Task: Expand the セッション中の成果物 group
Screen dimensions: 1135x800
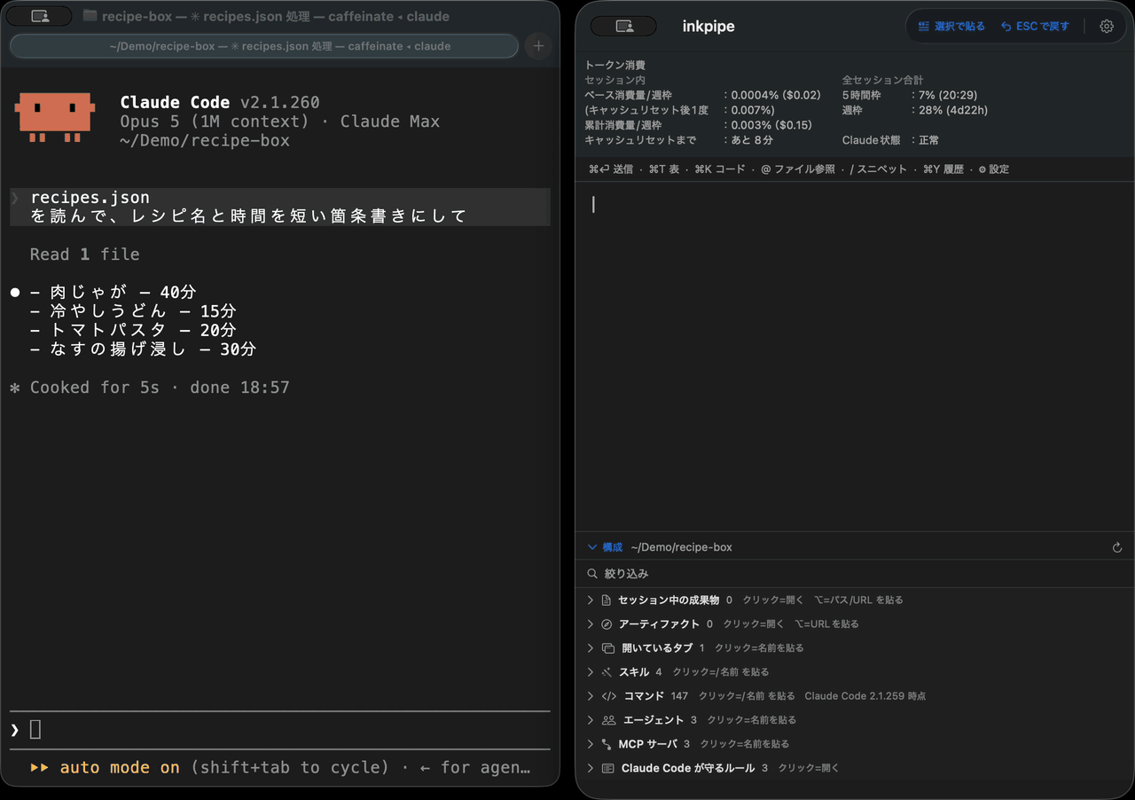Action: click(x=591, y=600)
